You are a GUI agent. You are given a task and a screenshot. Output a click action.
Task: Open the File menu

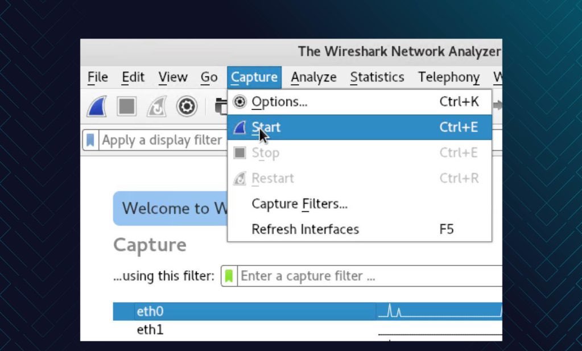pyautogui.click(x=98, y=77)
